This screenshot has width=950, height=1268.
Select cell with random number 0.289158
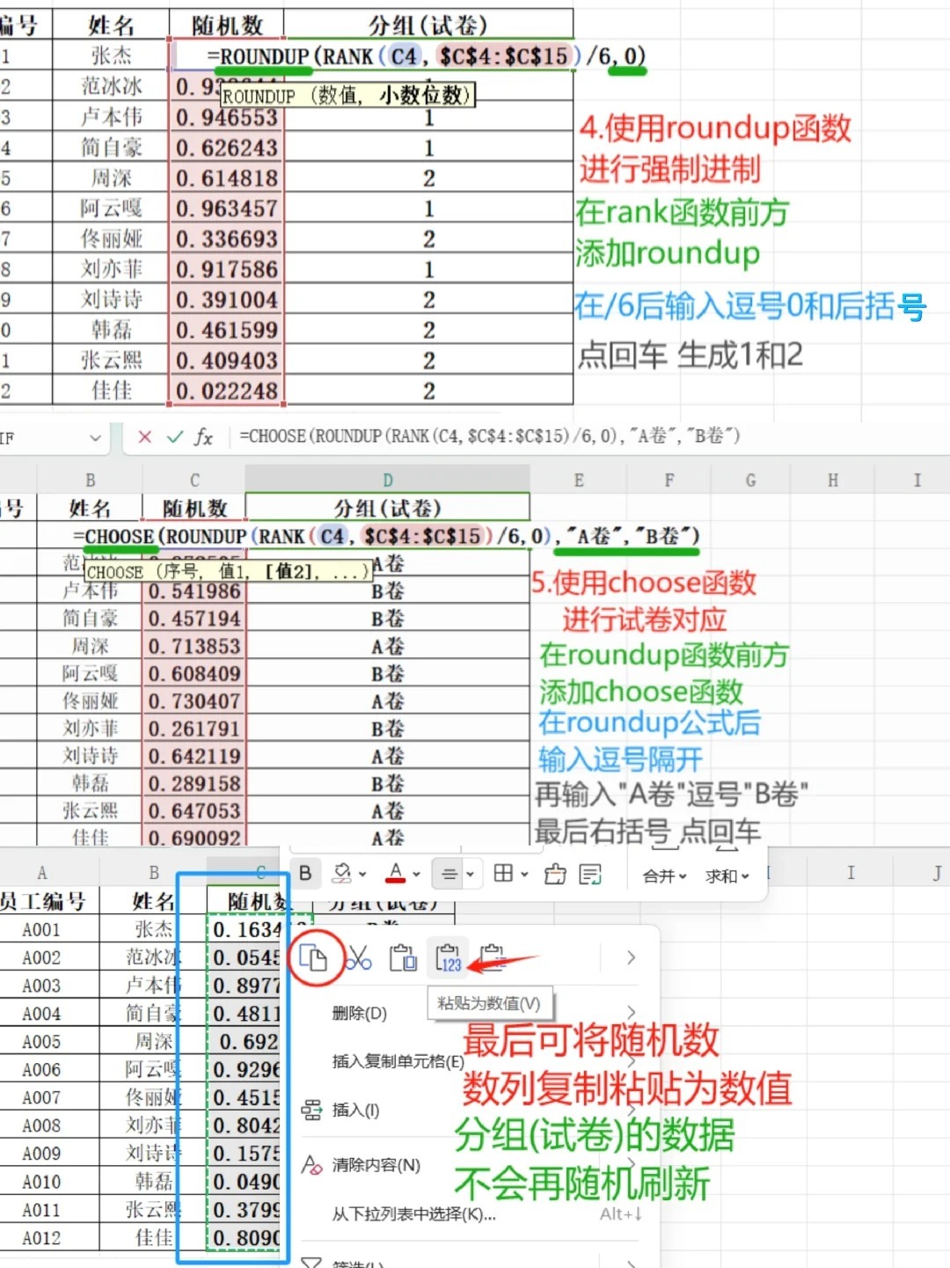tap(194, 783)
